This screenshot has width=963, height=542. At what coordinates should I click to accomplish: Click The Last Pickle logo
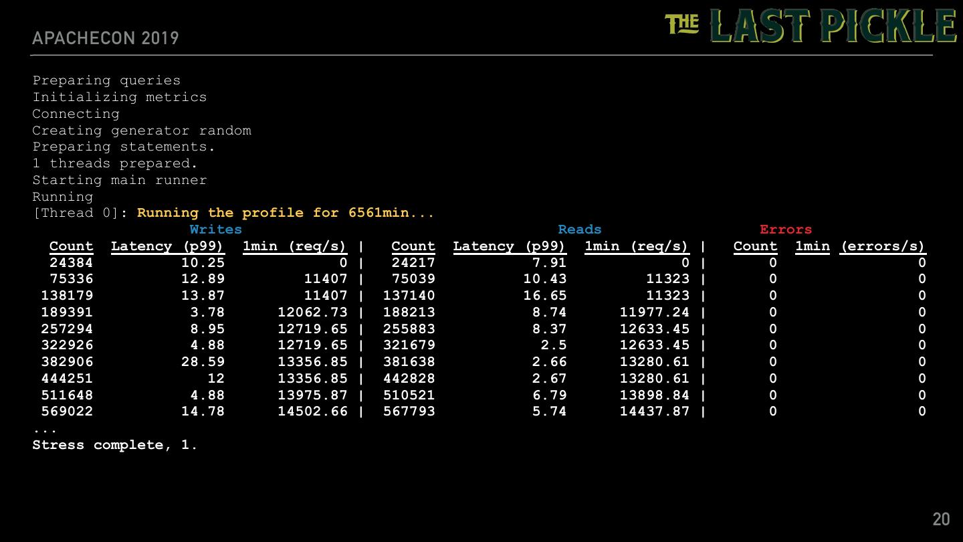tap(811, 26)
